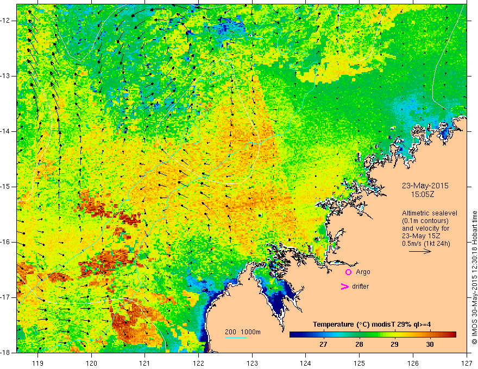Click the temperature color scale bar
The image size is (478, 369).
(373, 335)
